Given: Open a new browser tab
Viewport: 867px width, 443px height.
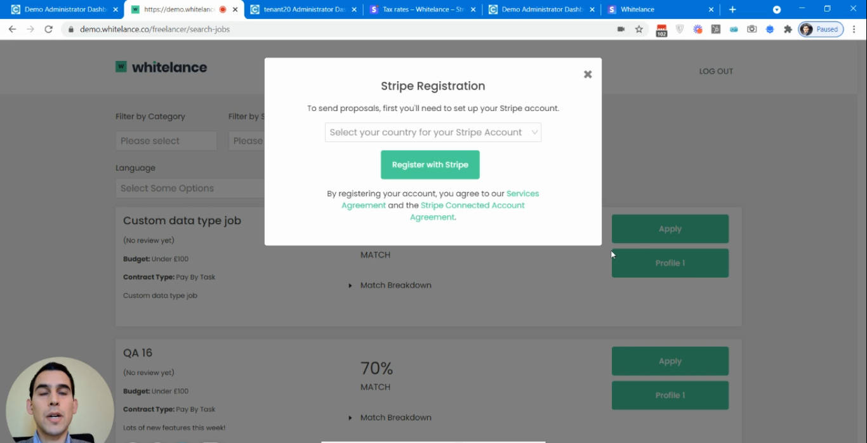Looking at the screenshot, I should [732, 10].
